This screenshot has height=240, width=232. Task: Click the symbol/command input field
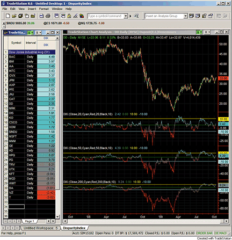click(x=106, y=16)
